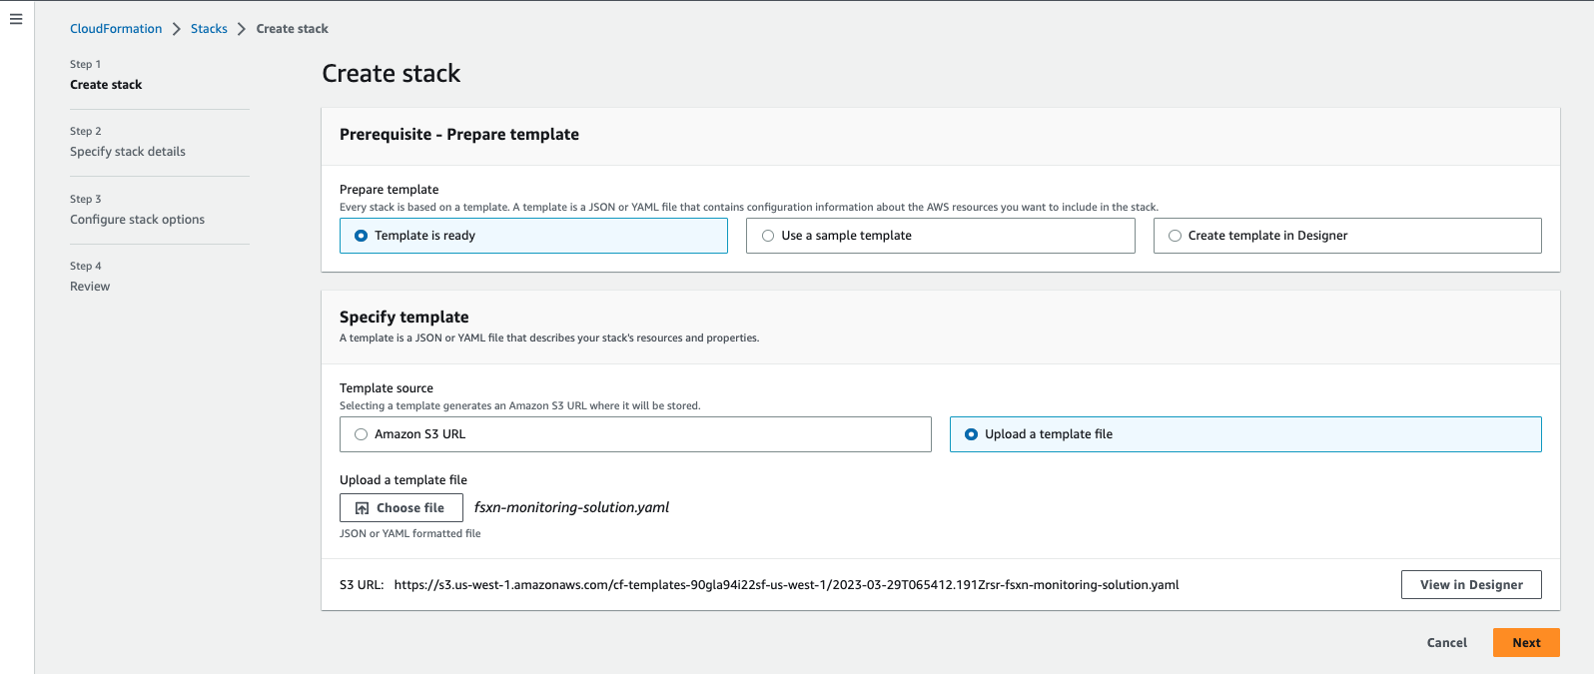
Task: Click the S3 URL template link text
Action: click(786, 585)
